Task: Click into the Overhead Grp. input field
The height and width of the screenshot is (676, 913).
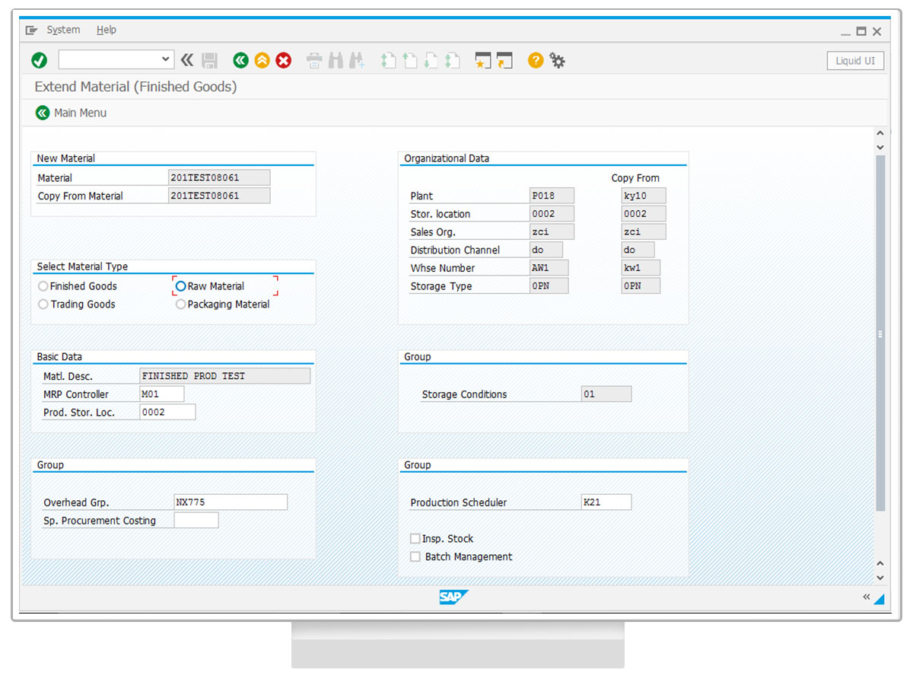Action: pyautogui.click(x=231, y=502)
